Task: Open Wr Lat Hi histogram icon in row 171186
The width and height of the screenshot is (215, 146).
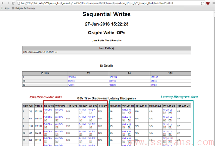Action: 130,113
